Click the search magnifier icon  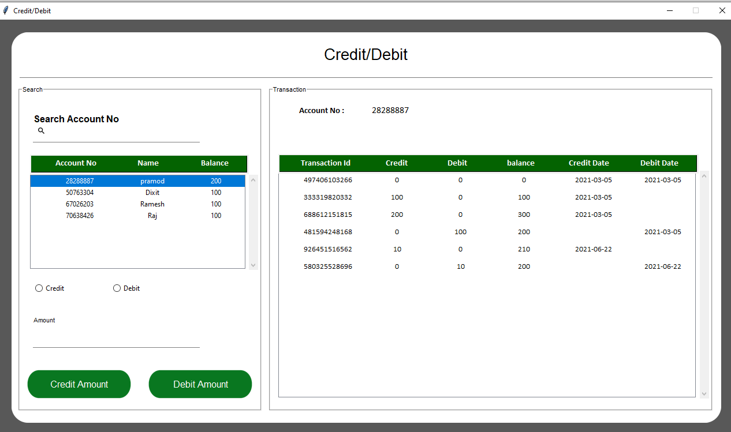click(x=41, y=131)
